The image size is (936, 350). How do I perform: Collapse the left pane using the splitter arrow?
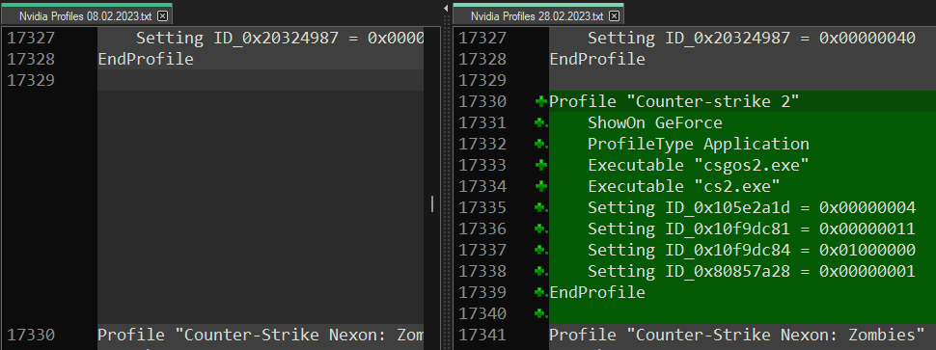tap(446, 9)
